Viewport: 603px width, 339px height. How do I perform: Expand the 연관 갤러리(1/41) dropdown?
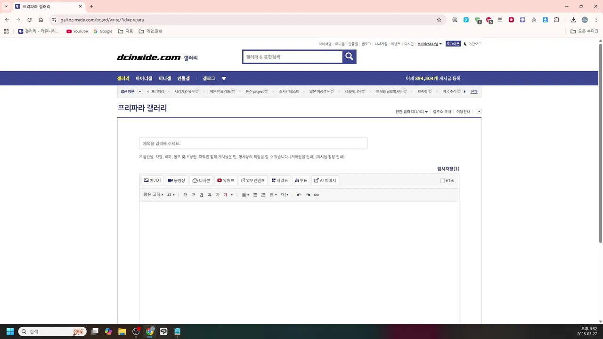tap(411, 112)
